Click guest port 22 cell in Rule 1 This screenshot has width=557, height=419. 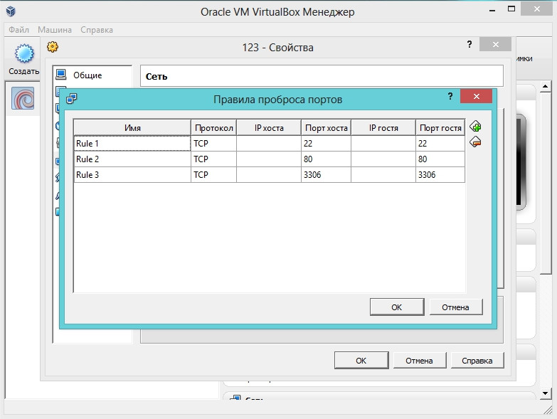point(440,144)
